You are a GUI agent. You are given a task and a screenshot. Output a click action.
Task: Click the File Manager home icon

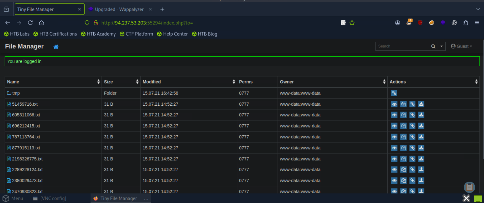coord(56,47)
